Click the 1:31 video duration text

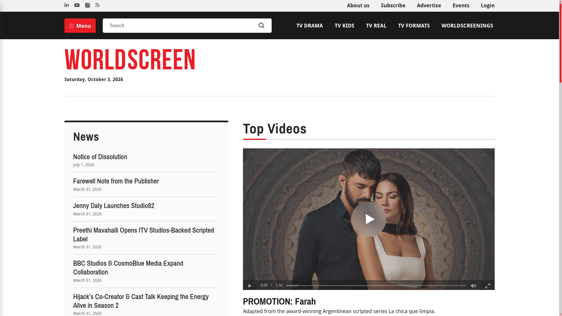pos(279,285)
